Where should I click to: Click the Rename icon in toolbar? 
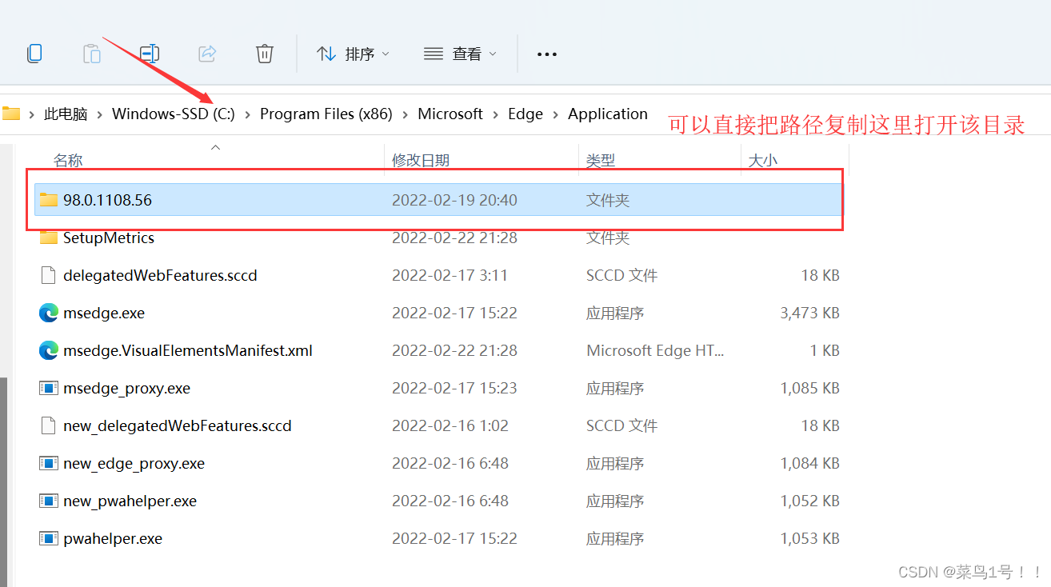pos(150,54)
